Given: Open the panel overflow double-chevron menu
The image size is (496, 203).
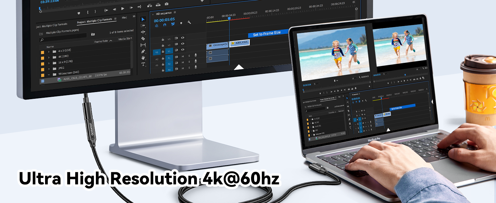Looking at the screenshot, I should coord(134,16).
